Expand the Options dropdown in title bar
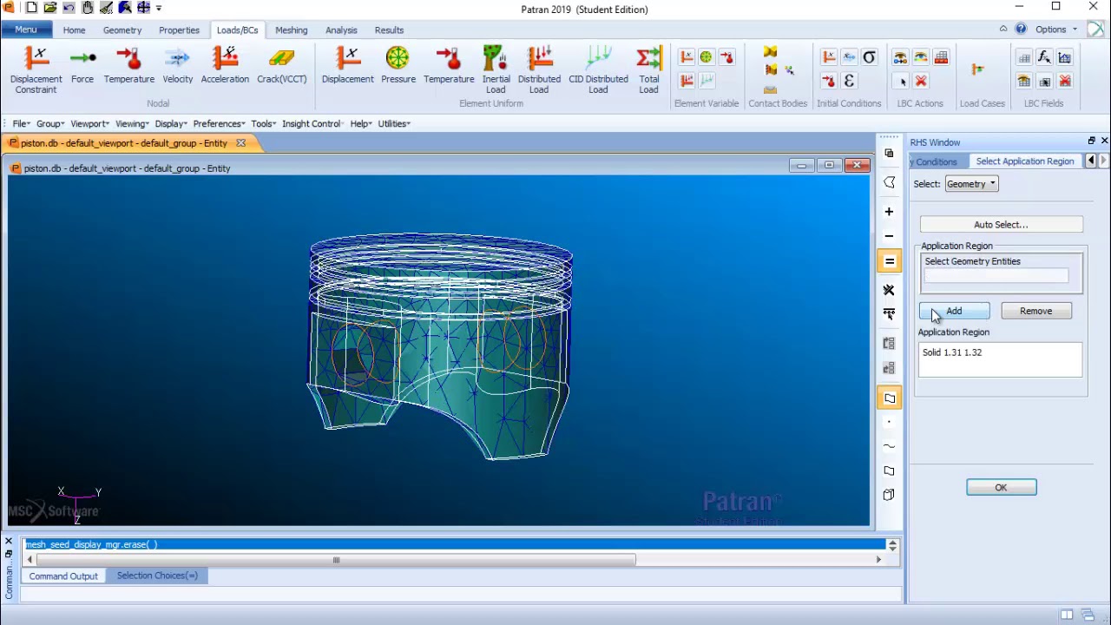The image size is (1111, 625). [1055, 30]
